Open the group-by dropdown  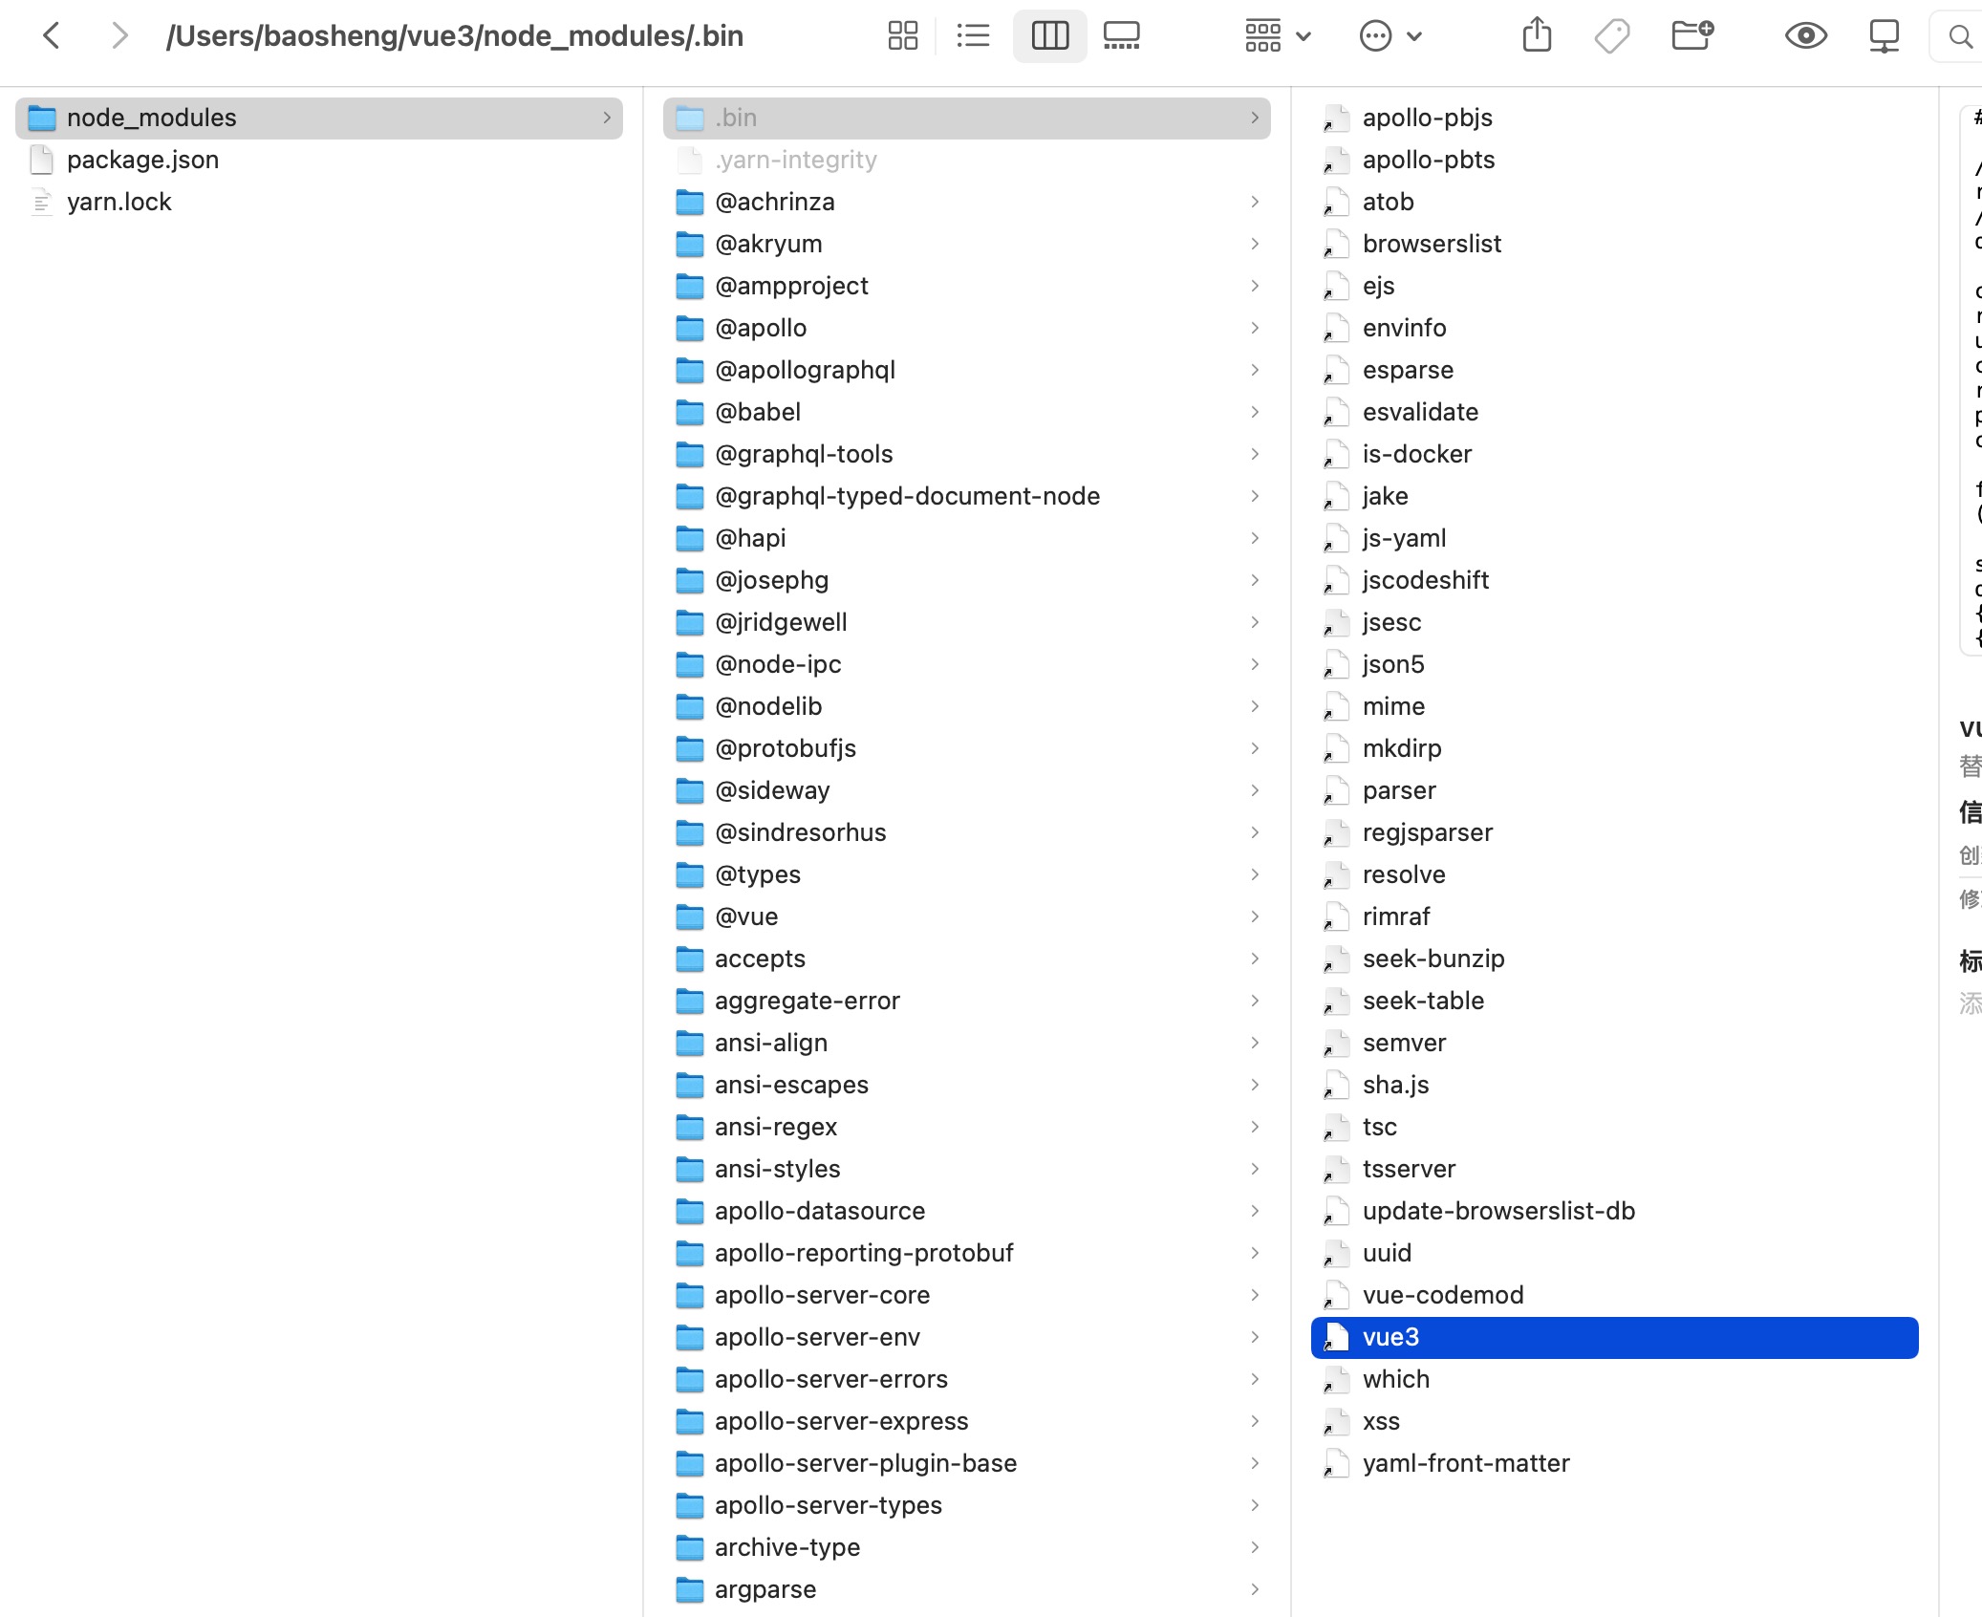click(1278, 36)
